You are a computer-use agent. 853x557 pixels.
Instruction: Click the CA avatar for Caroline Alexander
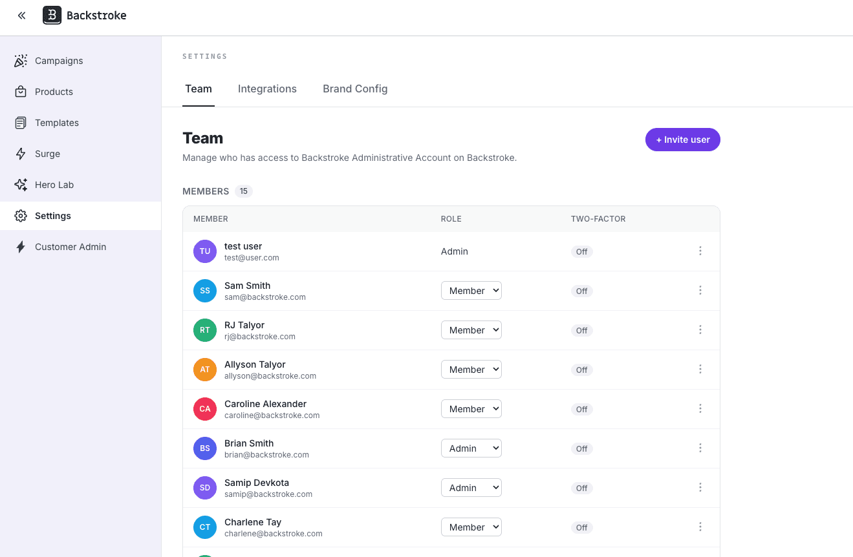(x=205, y=409)
